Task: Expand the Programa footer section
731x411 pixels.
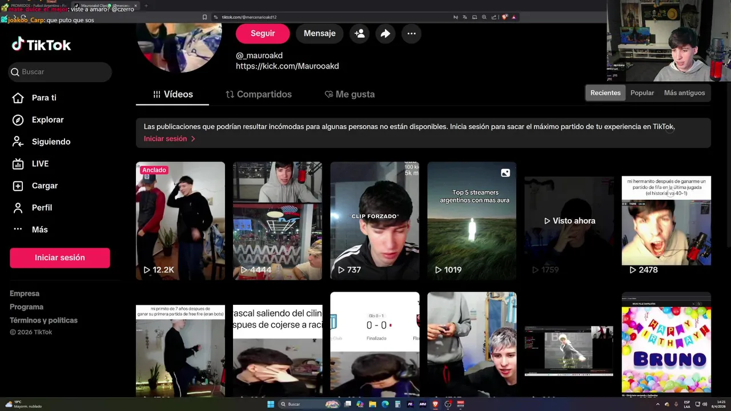Action: (26, 307)
